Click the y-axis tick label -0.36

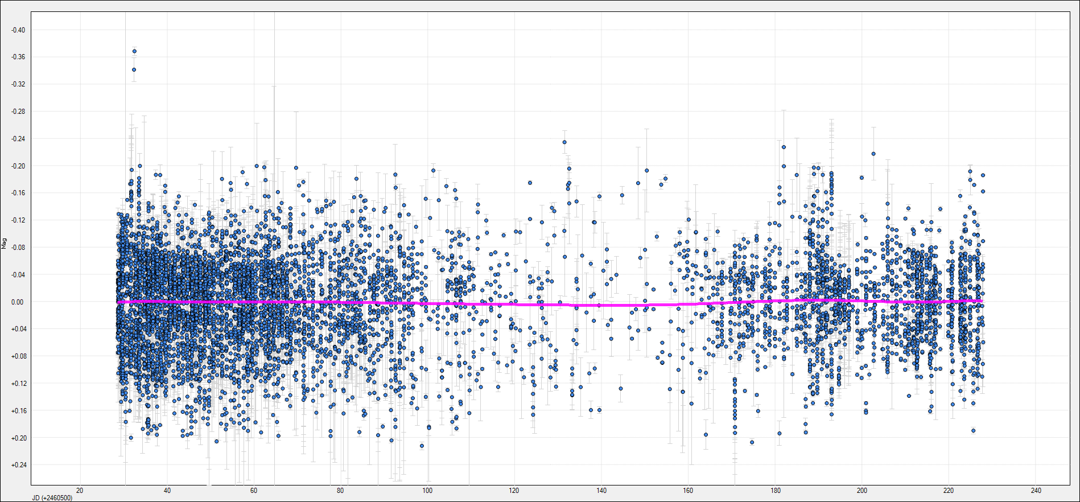[19, 57]
